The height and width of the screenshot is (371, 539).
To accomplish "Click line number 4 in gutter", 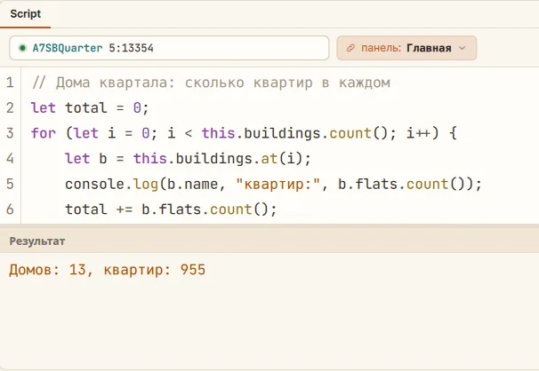I will click(x=10, y=158).
